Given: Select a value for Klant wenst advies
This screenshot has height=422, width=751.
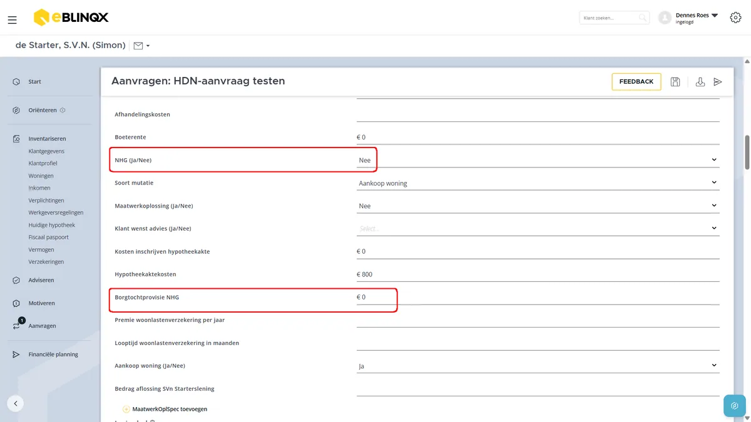Looking at the screenshot, I should coord(538,229).
